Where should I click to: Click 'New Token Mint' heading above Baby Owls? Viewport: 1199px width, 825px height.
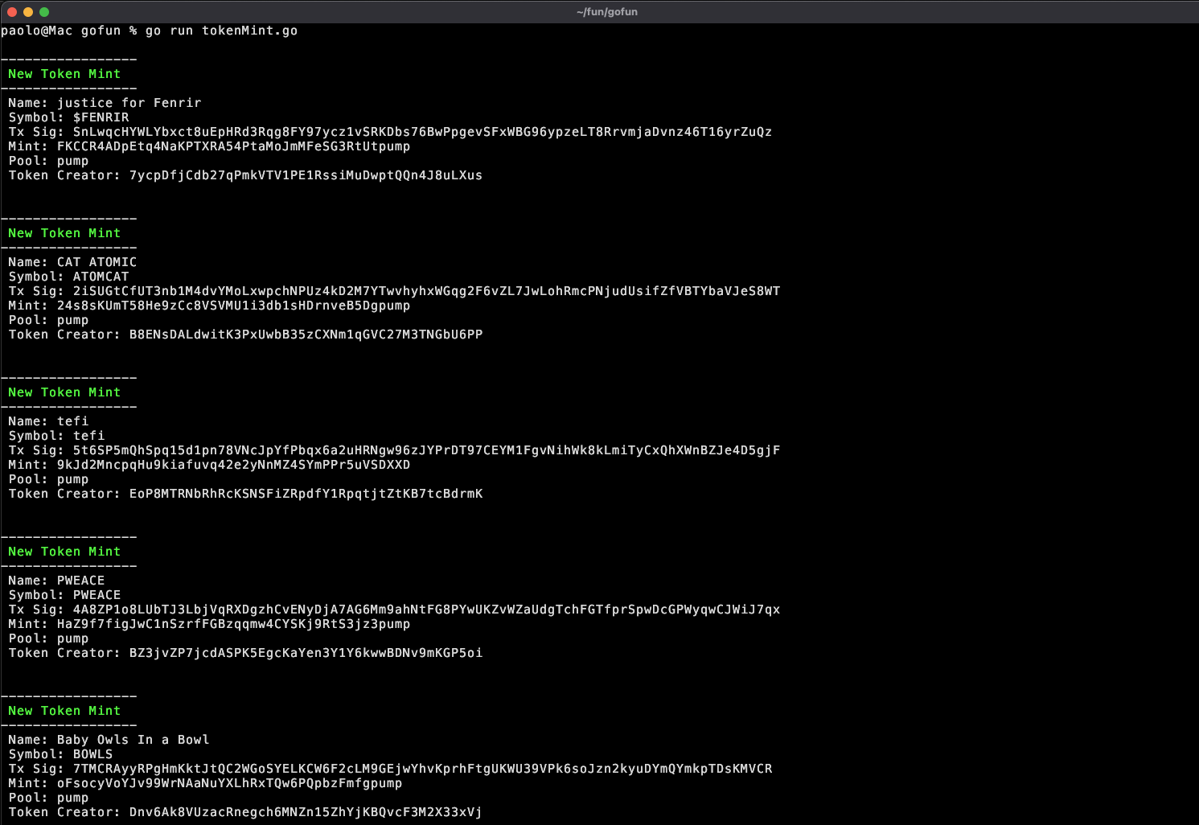pos(64,711)
